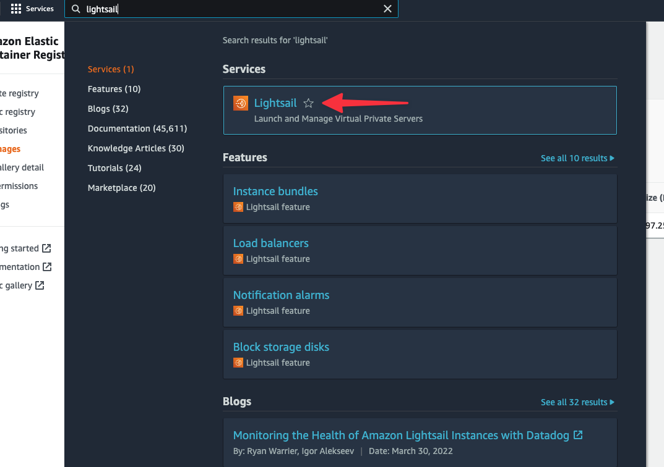Open the Block storage disks feature
This screenshot has width=664, height=467.
(x=281, y=347)
